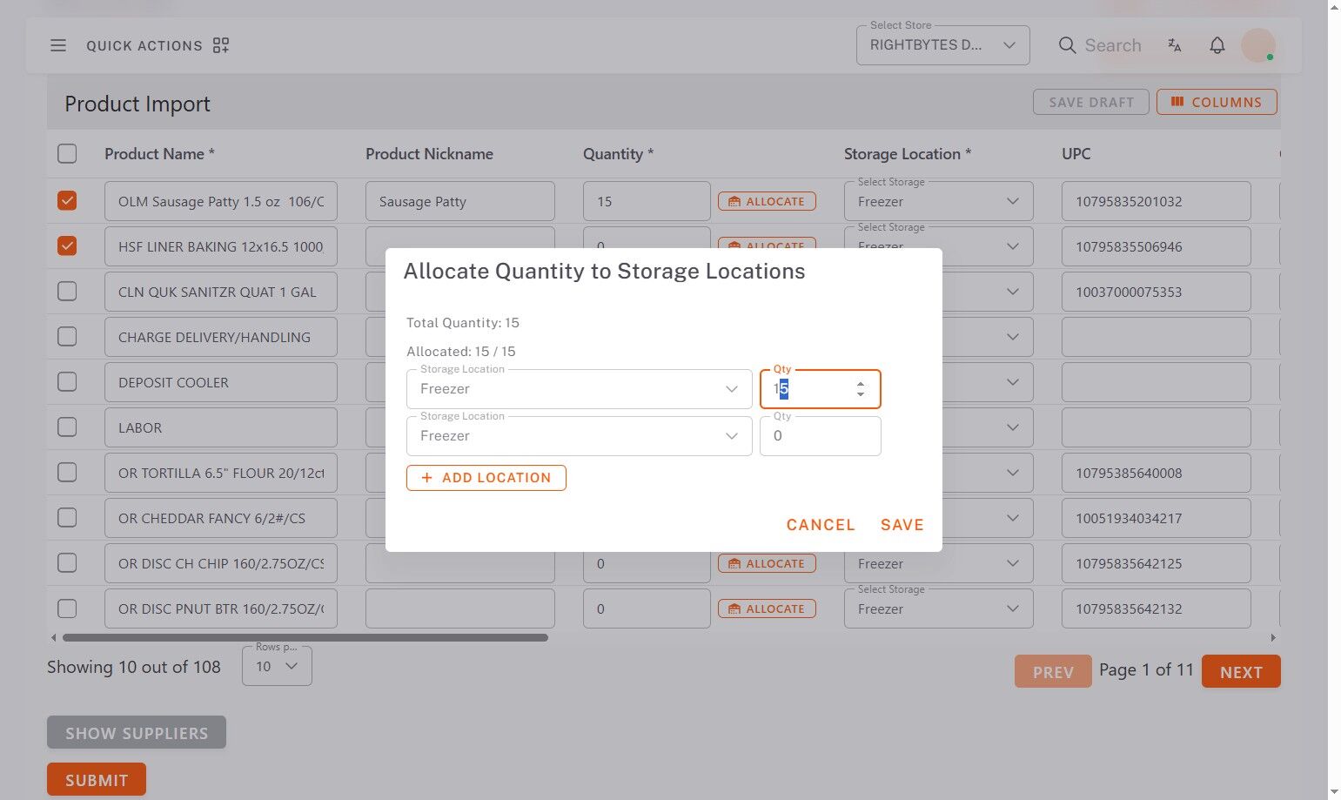Click the second Qty input field
Viewport: 1341px width, 800px height.
point(820,436)
